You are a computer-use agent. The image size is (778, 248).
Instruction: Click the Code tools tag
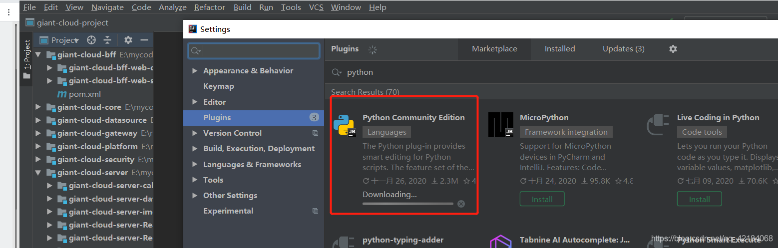pos(702,132)
